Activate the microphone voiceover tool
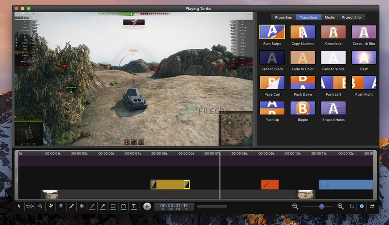Viewport: 389px width, 225px height. [x=61, y=206]
